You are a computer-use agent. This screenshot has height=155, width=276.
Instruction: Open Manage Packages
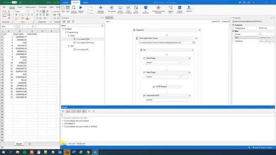(100, 9)
